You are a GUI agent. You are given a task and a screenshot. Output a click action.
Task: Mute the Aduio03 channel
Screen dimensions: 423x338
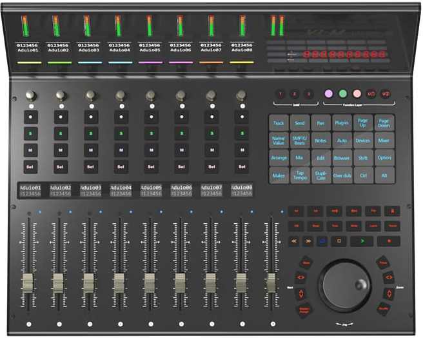pyautogui.click(x=90, y=150)
